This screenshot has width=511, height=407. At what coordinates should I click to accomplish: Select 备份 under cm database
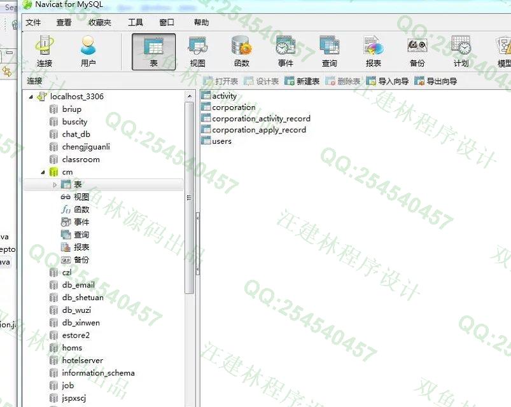tap(81, 260)
